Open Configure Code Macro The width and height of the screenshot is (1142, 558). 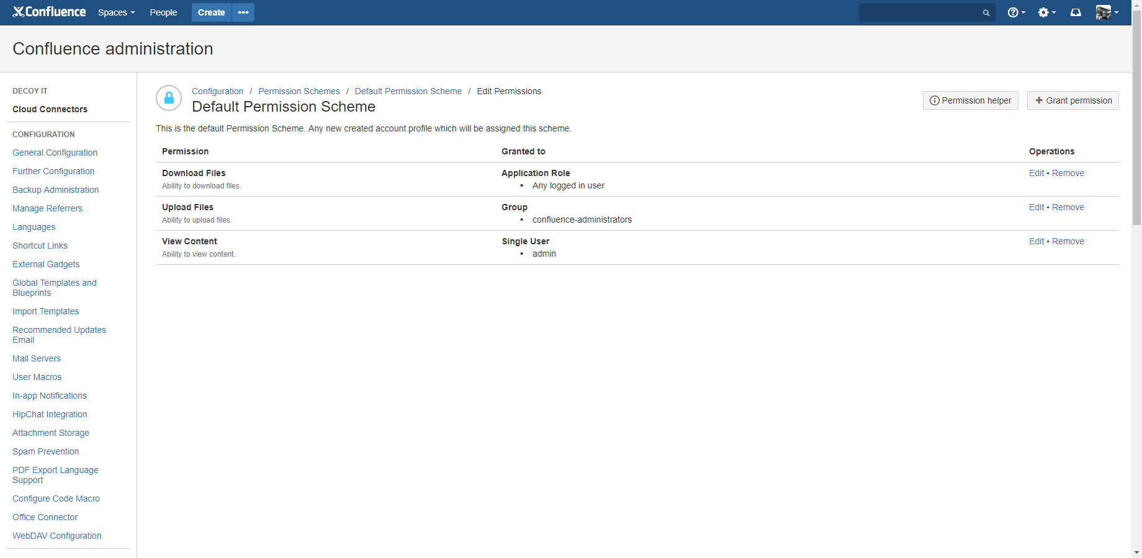[x=56, y=498]
